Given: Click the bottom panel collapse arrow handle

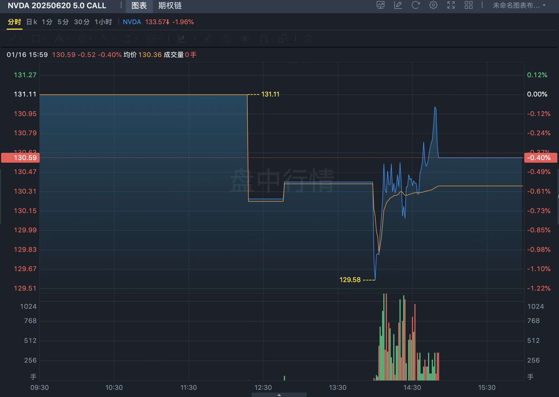Looking at the screenshot, I should click(279, 395).
